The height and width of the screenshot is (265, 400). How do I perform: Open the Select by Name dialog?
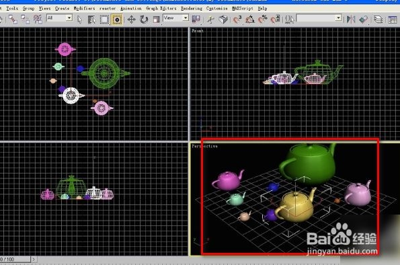pyautogui.click(x=91, y=19)
